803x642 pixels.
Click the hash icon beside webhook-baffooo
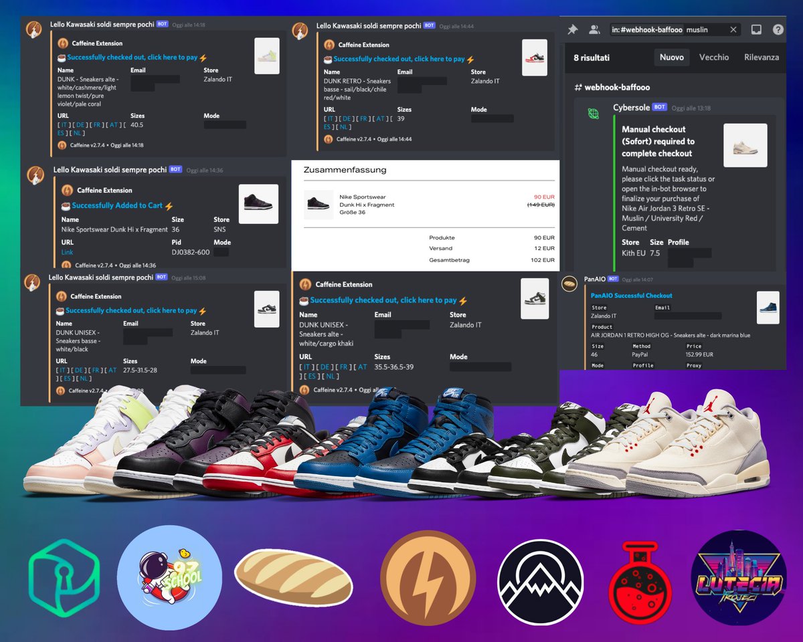coord(577,88)
